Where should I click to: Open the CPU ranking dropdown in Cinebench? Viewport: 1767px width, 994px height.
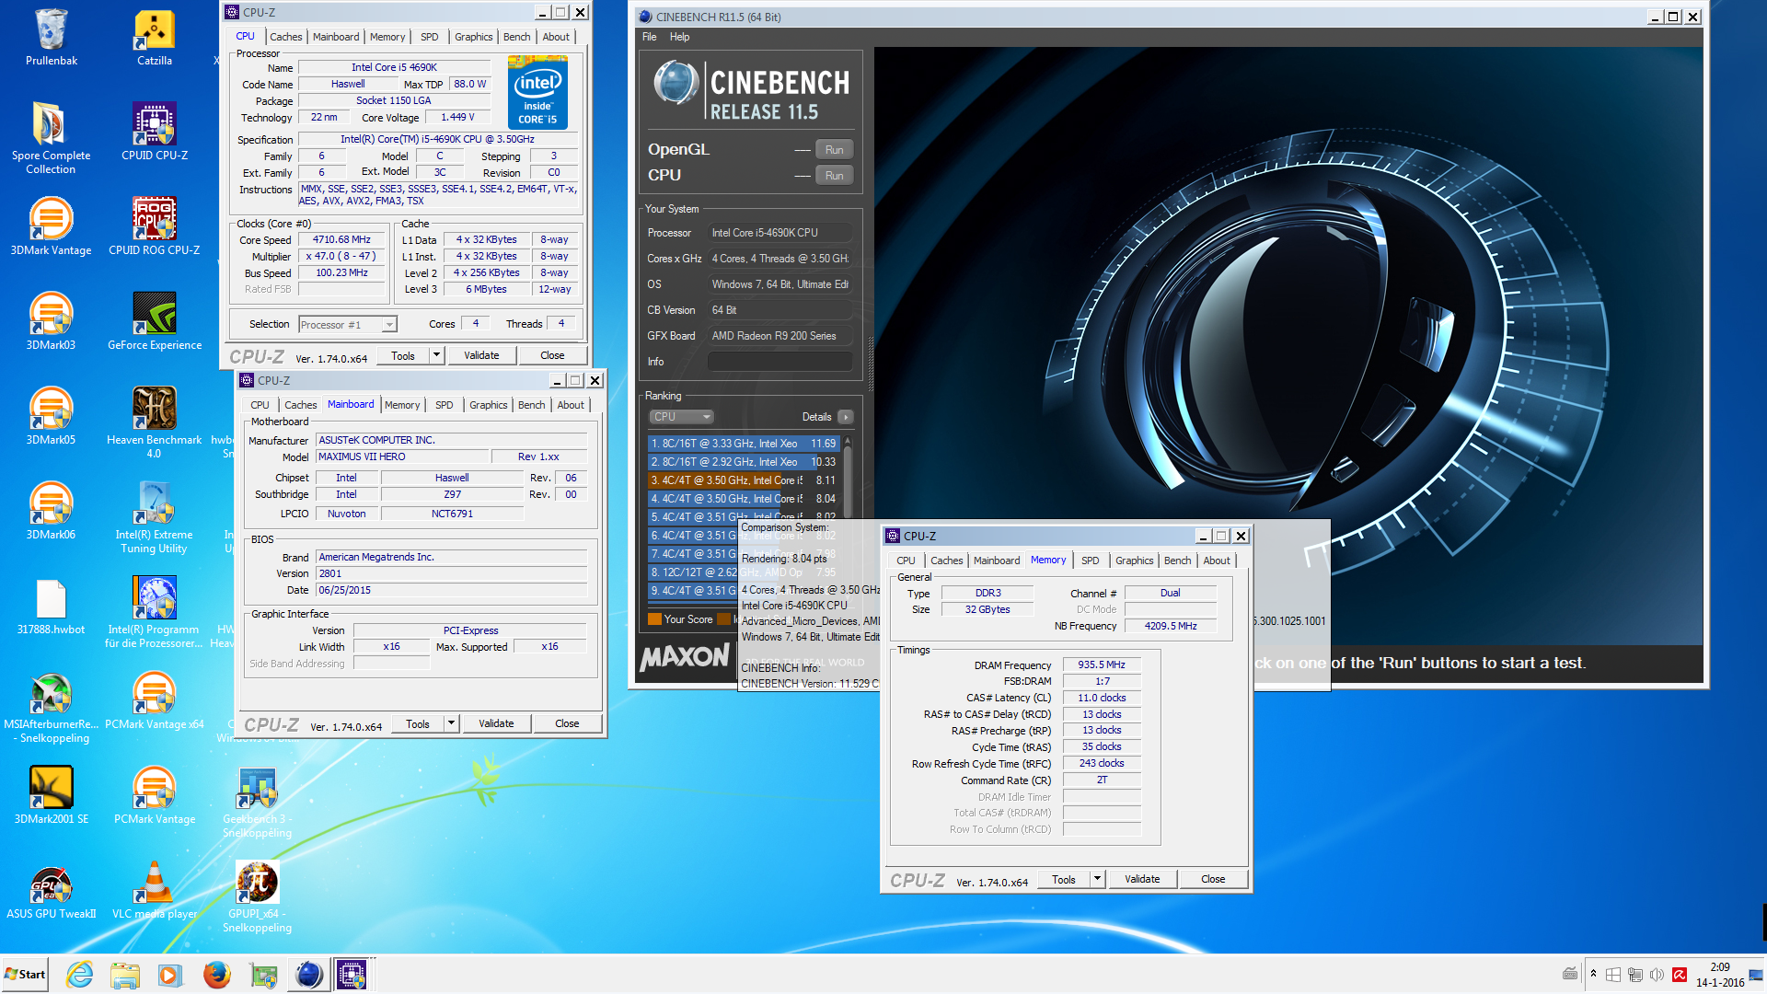point(681,417)
